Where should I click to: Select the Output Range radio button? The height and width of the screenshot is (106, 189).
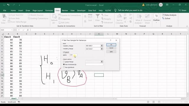point(64,62)
